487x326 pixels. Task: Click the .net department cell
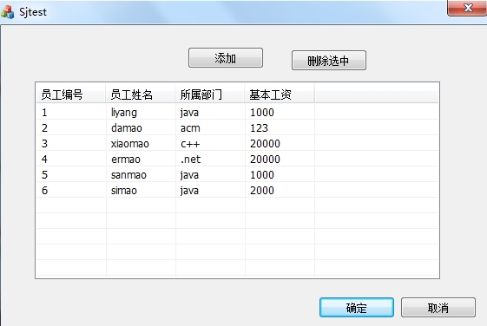(211, 159)
